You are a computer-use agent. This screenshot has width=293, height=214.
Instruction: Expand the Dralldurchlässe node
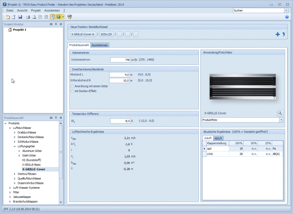(x=15, y=133)
